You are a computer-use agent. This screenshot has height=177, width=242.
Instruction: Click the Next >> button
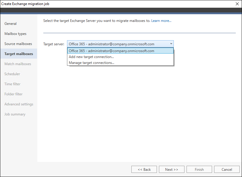(172, 169)
